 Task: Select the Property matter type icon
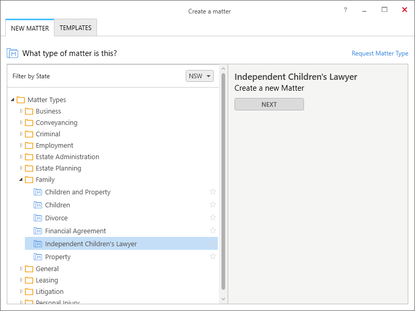click(x=38, y=257)
